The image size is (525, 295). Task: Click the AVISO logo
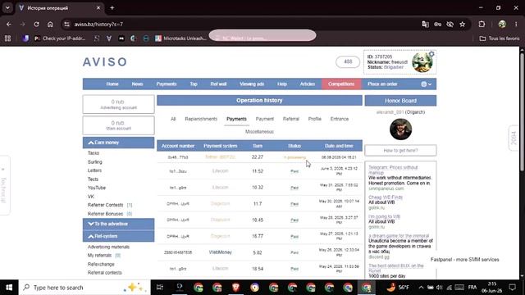coord(105,62)
